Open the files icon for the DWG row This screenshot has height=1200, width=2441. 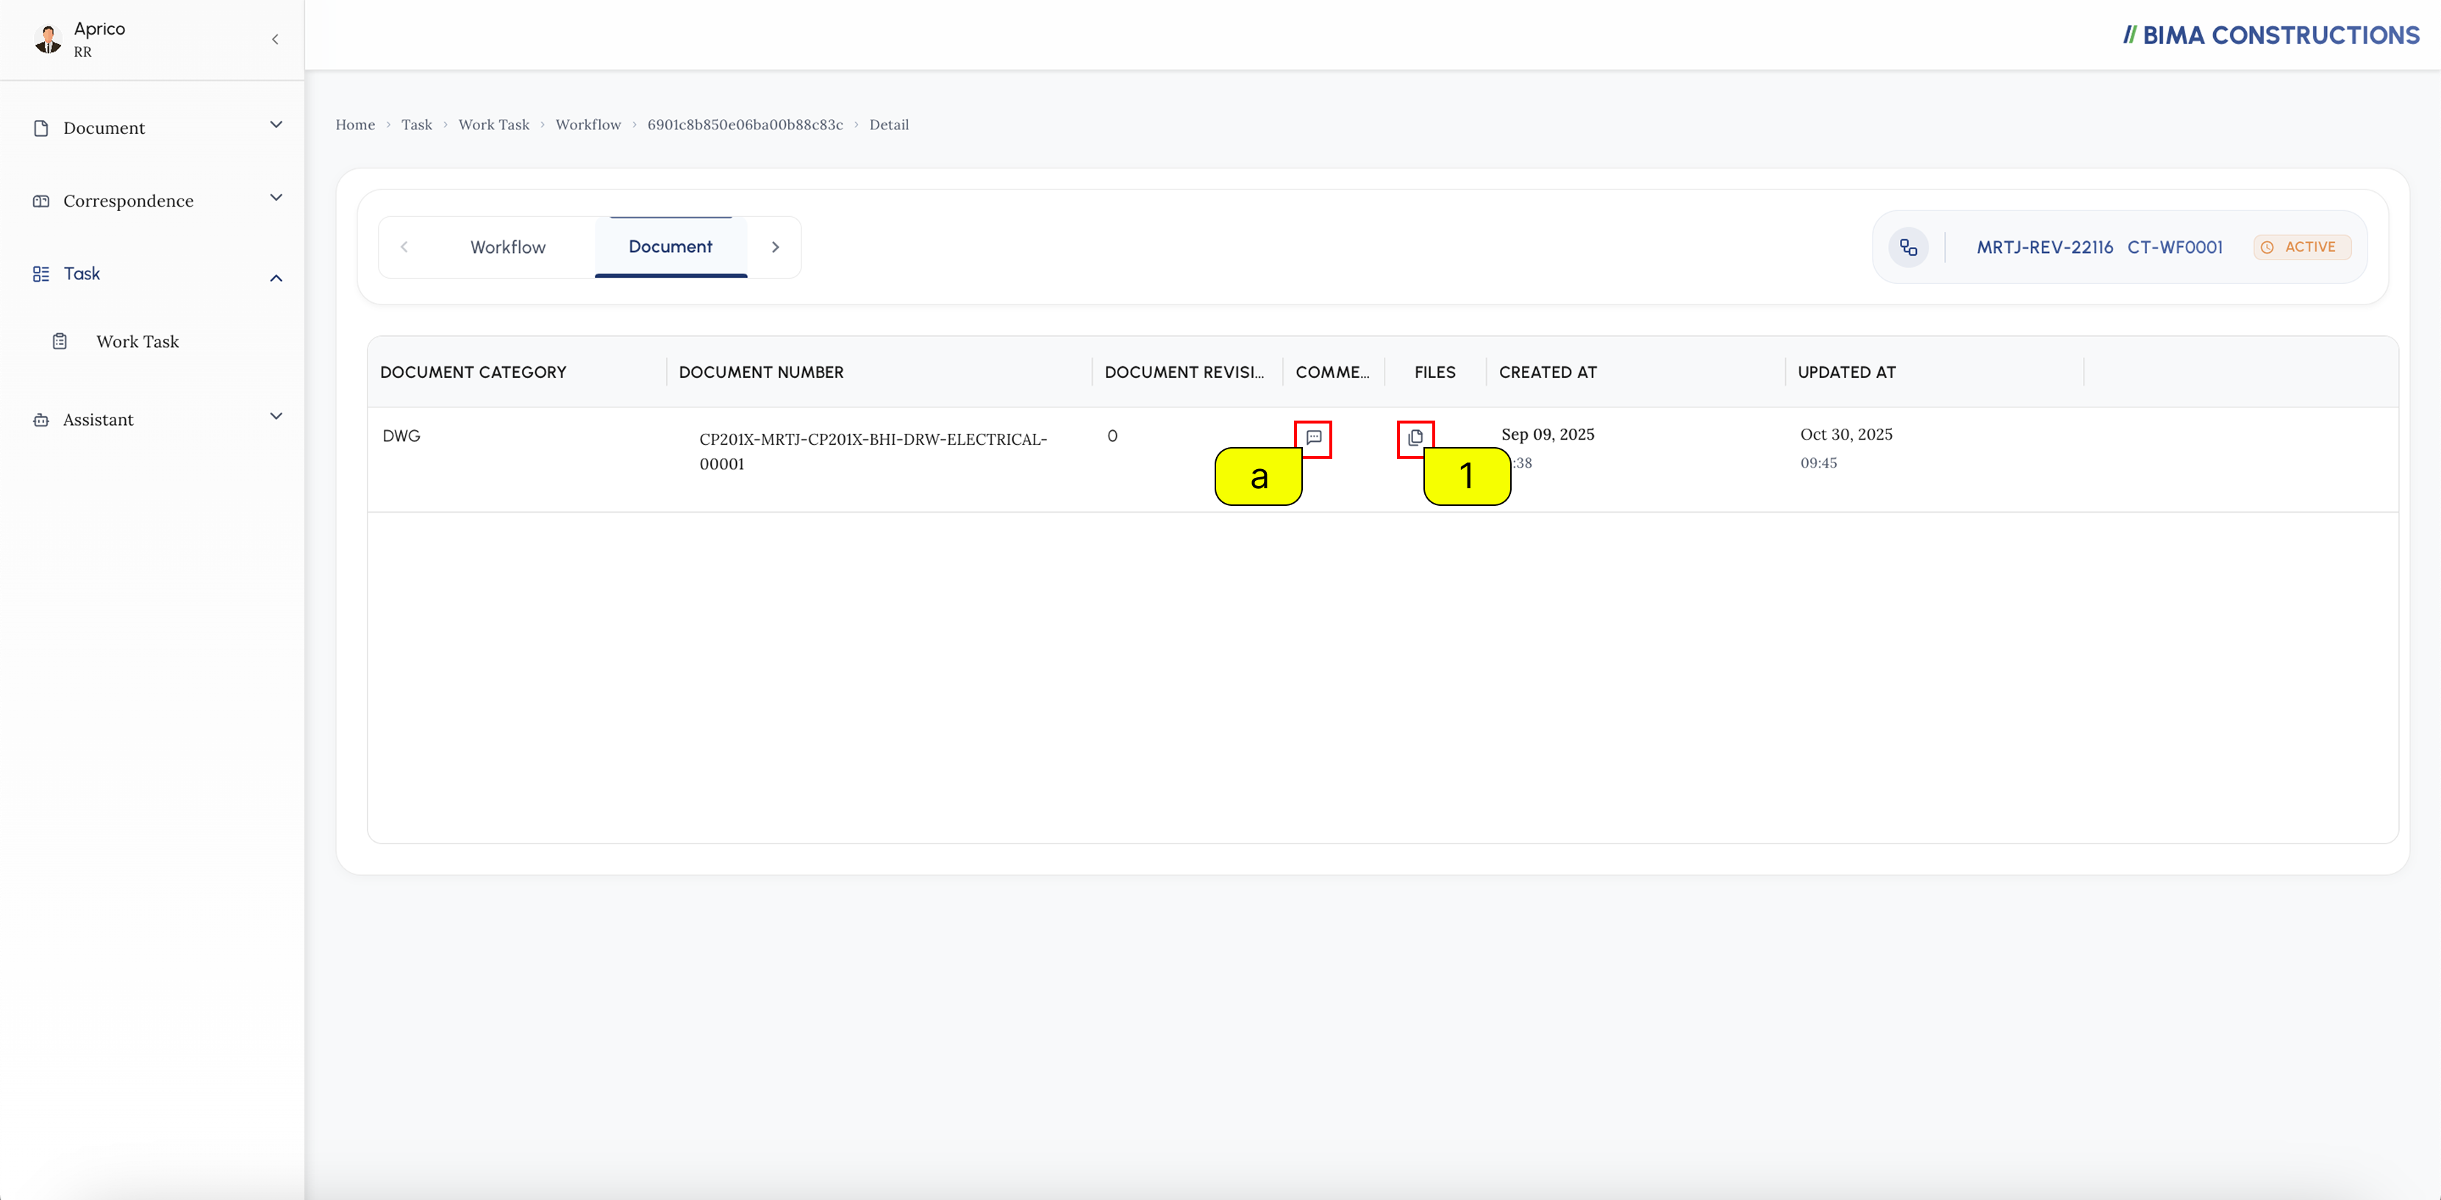[1415, 438]
